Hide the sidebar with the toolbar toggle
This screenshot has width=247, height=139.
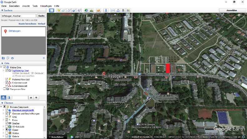point(51,10)
